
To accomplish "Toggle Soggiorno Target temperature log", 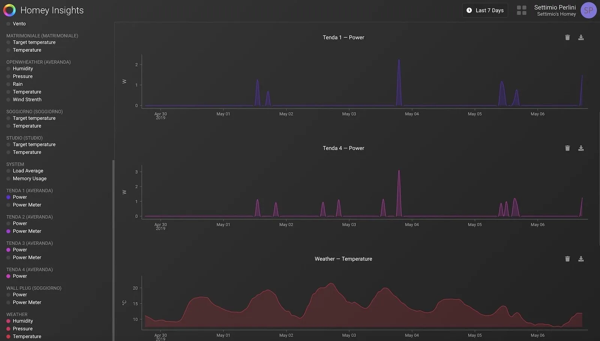I will pyautogui.click(x=31, y=118).
